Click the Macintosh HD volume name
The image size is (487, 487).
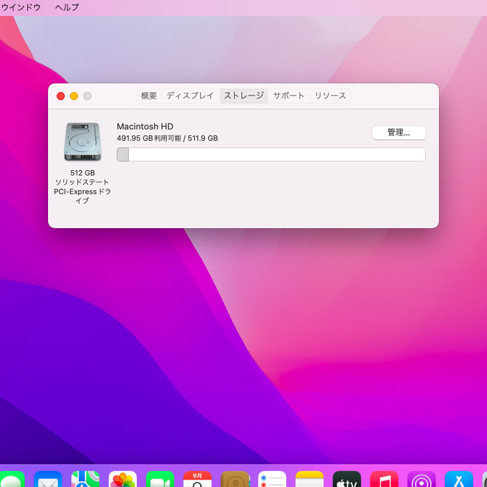point(145,126)
